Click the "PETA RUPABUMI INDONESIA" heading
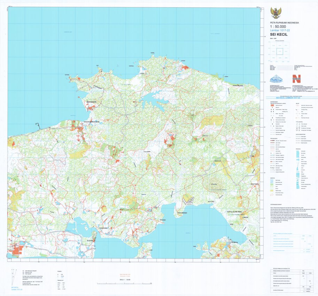The image size is (318, 296). [284, 23]
